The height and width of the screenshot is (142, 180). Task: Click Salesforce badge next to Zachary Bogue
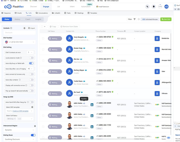pos(86,70)
